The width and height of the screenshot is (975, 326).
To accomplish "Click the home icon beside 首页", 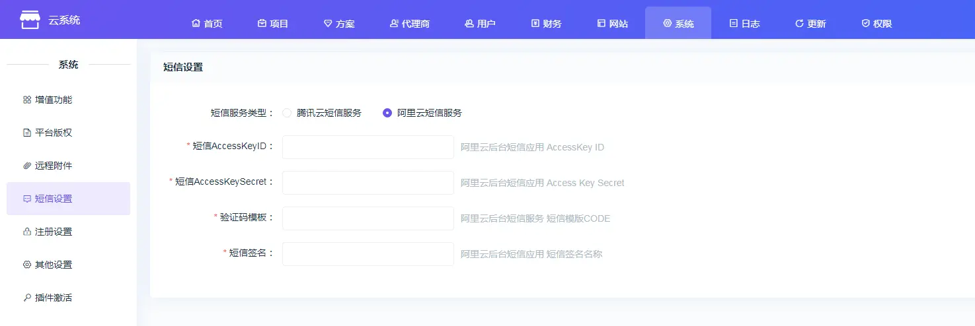I will tap(196, 23).
